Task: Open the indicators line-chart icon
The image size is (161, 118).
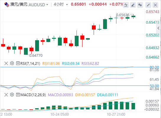Action: [126, 5]
